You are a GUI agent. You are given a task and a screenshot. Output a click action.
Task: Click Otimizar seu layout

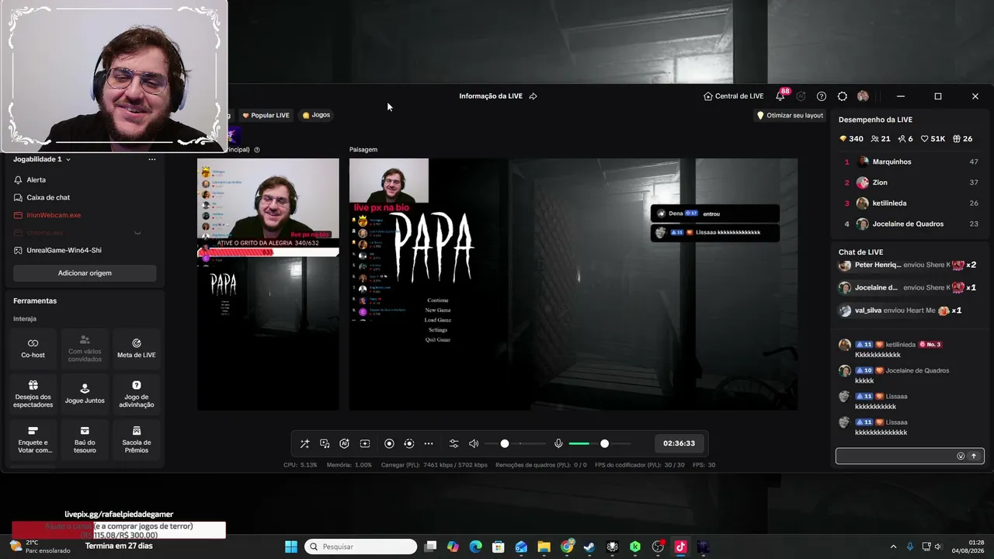coord(791,116)
